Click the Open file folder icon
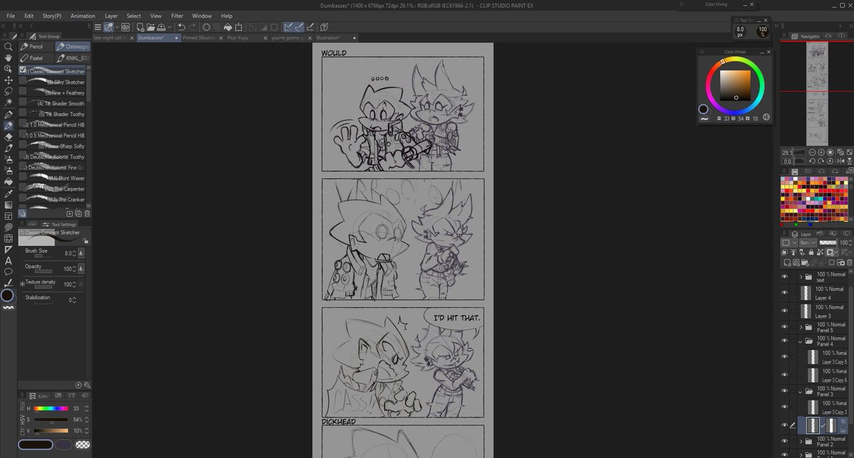Screen dimensions: 854x458 pos(150,27)
